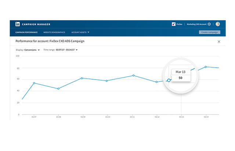
Task: Click the Mar 13 tooltip showing 50
Action: tap(181, 75)
